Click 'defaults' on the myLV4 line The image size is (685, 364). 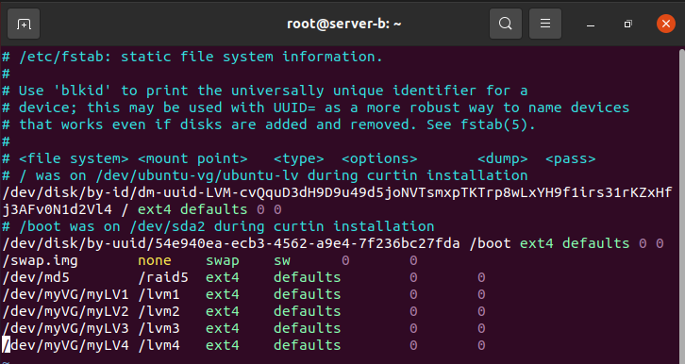307,345
